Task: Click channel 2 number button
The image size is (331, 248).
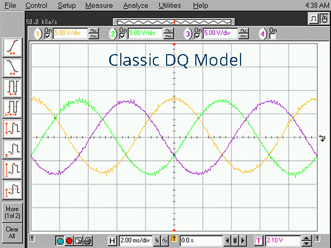Action: 113,34
